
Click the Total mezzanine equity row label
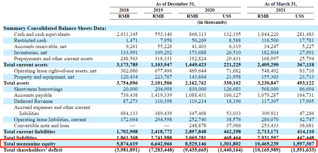pyautogui.click(x=30, y=144)
